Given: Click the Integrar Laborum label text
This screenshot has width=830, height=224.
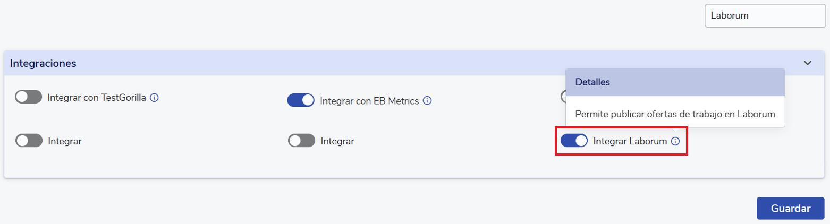Looking at the screenshot, I should 630,141.
